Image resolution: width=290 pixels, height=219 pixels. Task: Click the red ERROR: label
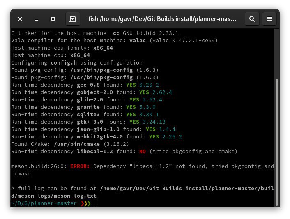click(x=80, y=166)
